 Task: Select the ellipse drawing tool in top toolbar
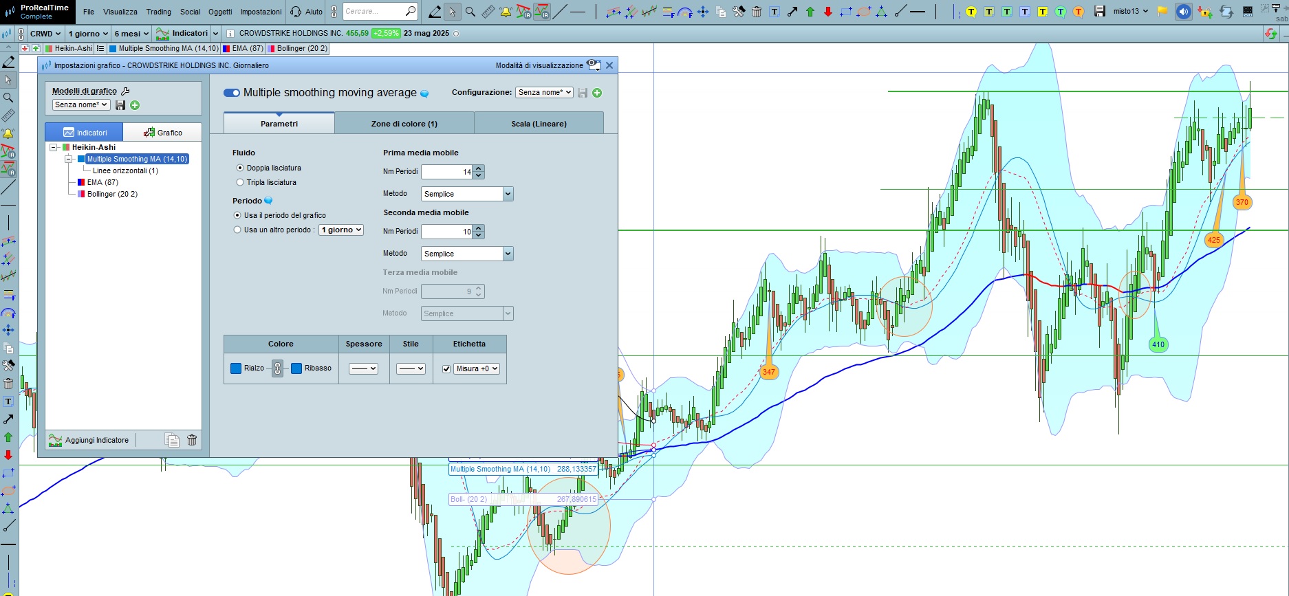(864, 12)
